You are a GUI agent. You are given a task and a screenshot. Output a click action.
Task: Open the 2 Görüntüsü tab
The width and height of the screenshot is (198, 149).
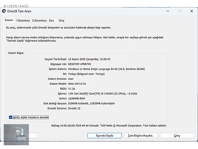point(39,21)
